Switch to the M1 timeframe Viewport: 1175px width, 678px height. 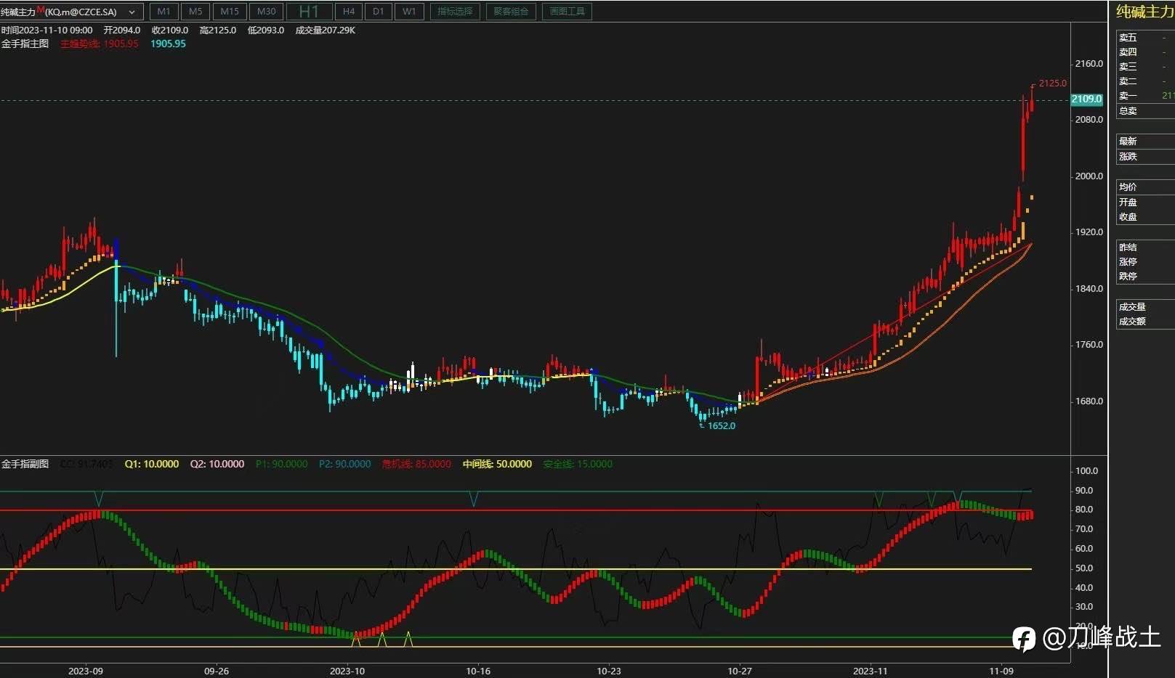click(x=164, y=12)
